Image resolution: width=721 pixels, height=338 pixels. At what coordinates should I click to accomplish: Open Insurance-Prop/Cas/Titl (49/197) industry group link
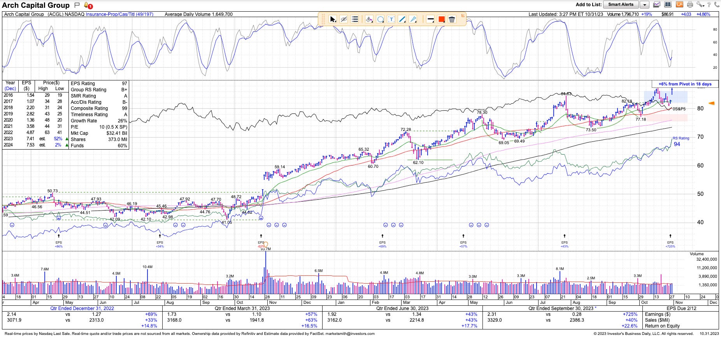pyautogui.click(x=119, y=14)
